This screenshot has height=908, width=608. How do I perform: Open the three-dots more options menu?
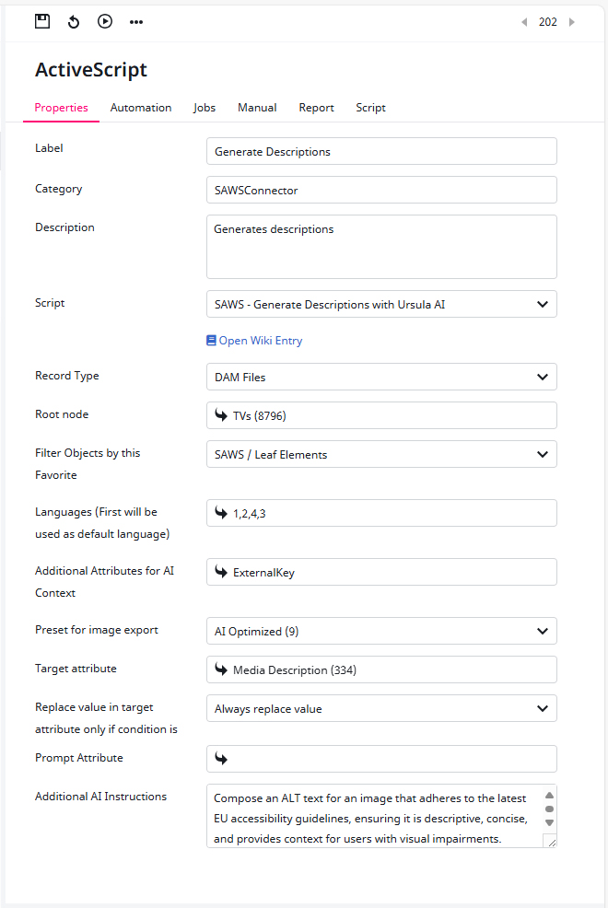136,22
